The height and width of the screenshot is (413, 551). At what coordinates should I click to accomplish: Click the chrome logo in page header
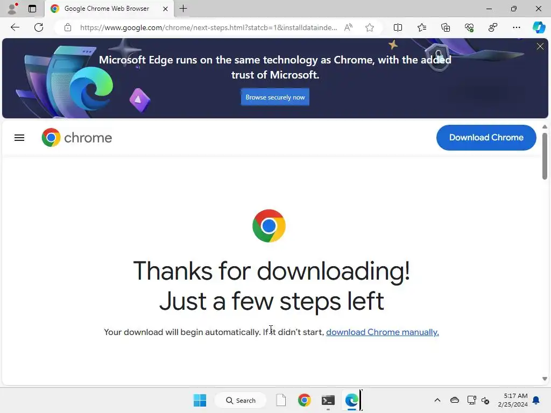coord(76,137)
